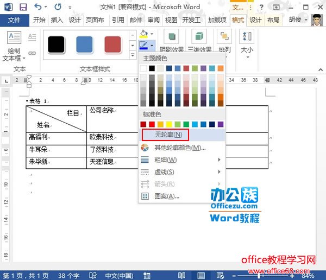This screenshot has width=326, height=280.
Task: Pick black in theme colors top row
Action: pyautogui.click(x=152, y=68)
